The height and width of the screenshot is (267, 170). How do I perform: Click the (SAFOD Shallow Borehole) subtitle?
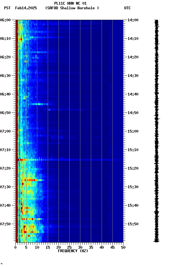[72, 8]
